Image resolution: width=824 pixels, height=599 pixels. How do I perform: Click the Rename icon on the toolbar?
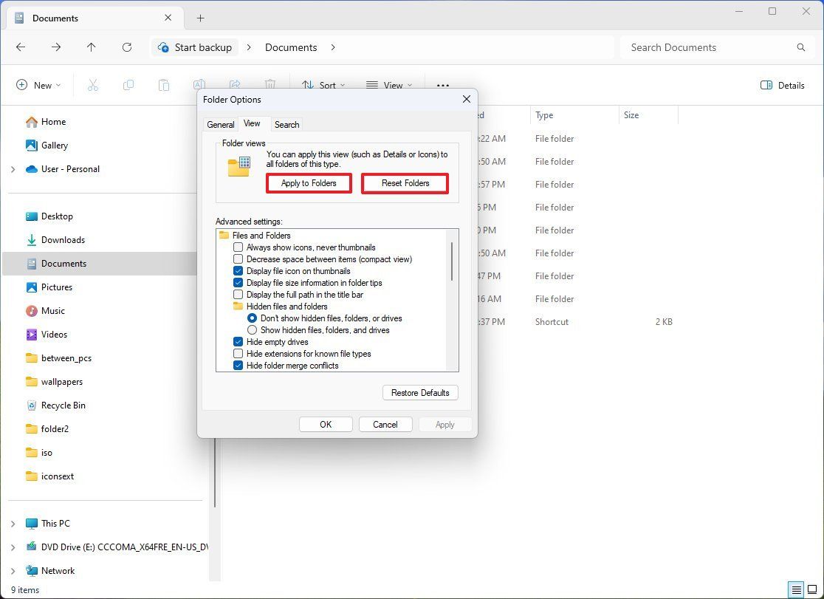(199, 85)
